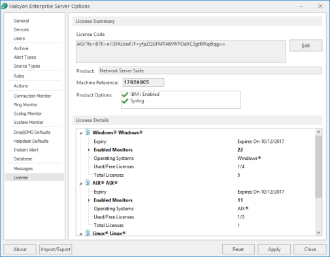330x257 pixels.
Task: Click the Windows license group server icon
Action: 88,132
